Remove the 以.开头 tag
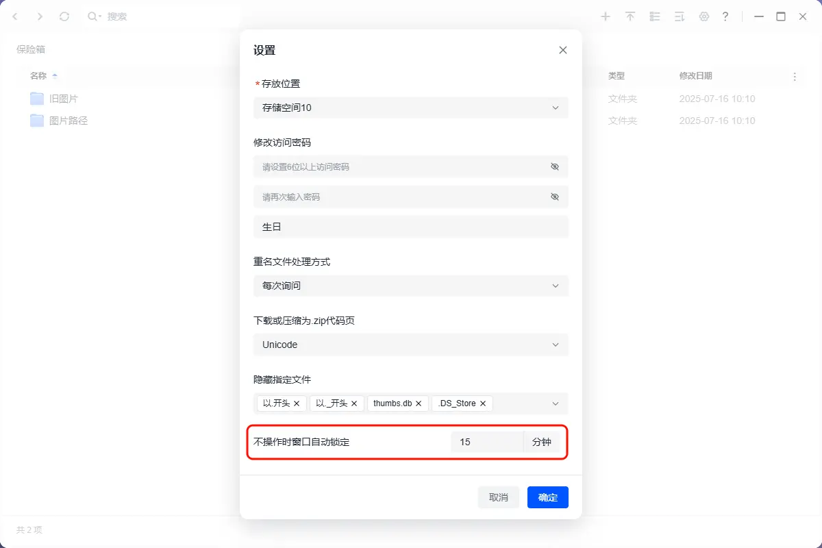 (297, 403)
